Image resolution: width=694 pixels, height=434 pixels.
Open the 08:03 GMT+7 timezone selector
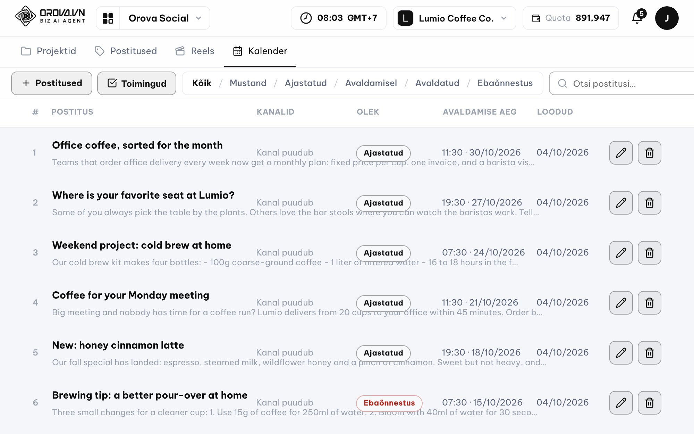[x=338, y=18]
